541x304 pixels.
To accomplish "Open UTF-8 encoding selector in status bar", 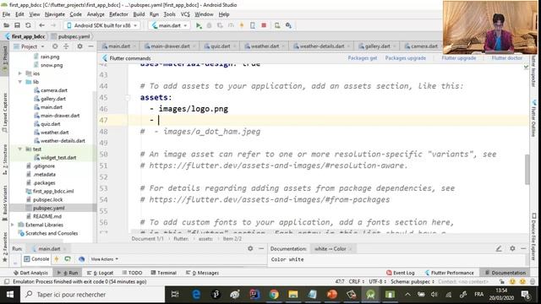I will coord(378,281).
